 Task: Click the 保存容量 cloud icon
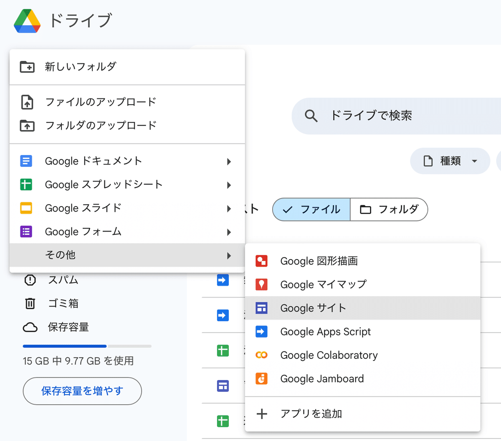tap(30, 327)
